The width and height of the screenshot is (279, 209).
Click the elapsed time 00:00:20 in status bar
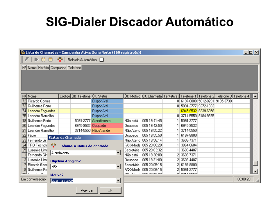click(244, 179)
